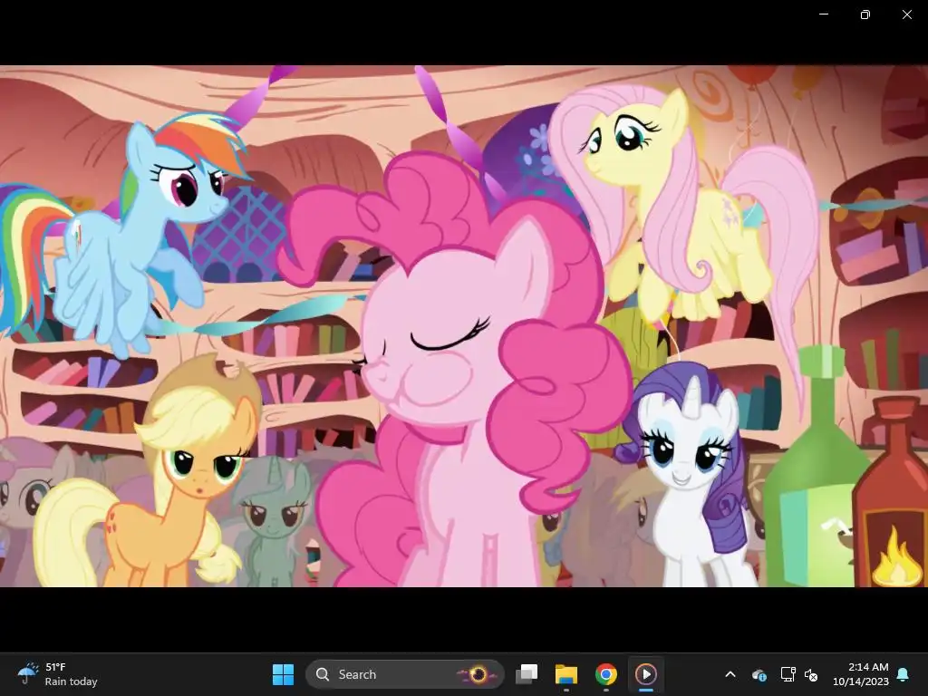The width and height of the screenshot is (928, 696).
Task: Click the taskbar Search box
Action: [x=405, y=674]
